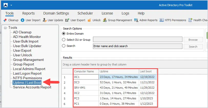The image size is (208, 108).
Task: Select the Entire Domain radio button
Action: tap(64, 34)
